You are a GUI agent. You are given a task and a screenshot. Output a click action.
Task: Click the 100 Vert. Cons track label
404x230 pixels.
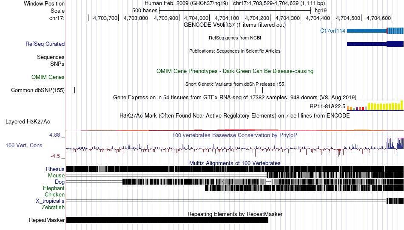[24, 146]
